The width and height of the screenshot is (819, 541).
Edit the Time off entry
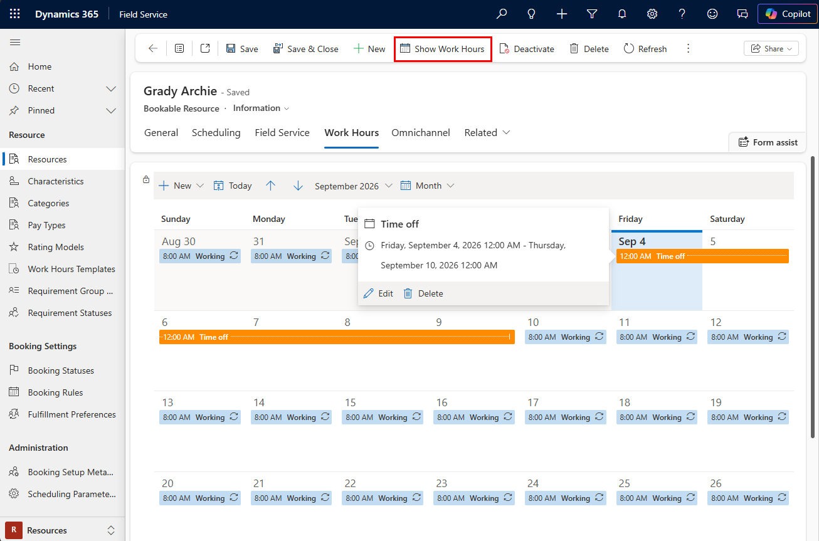(x=378, y=293)
